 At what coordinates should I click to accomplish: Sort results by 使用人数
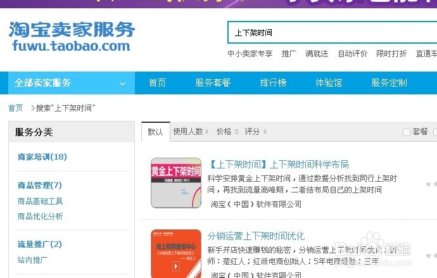pyautogui.click(x=191, y=132)
